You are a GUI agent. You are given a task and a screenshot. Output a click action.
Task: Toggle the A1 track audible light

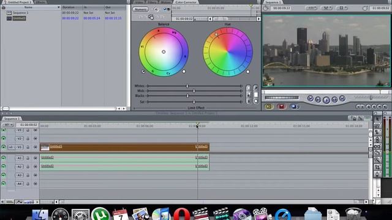click(x=4, y=158)
